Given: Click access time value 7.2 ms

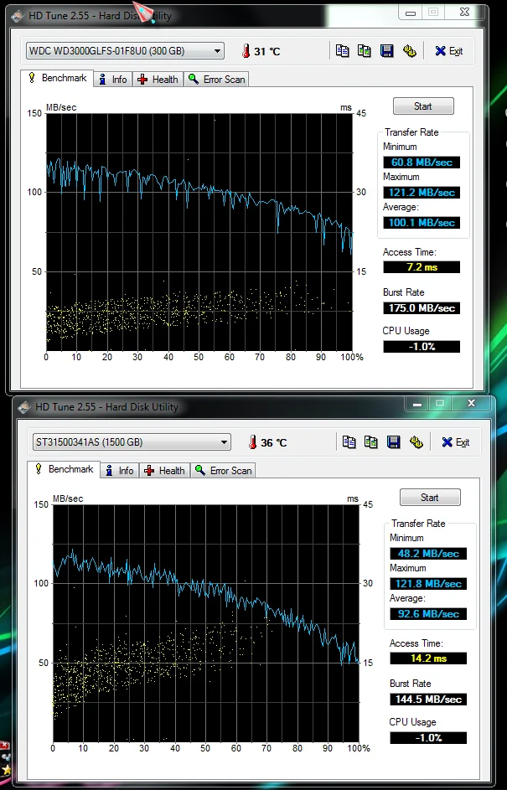Looking at the screenshot, I should coord(422,267).
